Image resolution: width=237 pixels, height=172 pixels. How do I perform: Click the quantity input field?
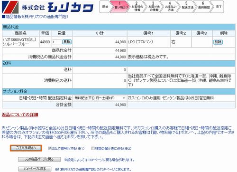(57, 42)
